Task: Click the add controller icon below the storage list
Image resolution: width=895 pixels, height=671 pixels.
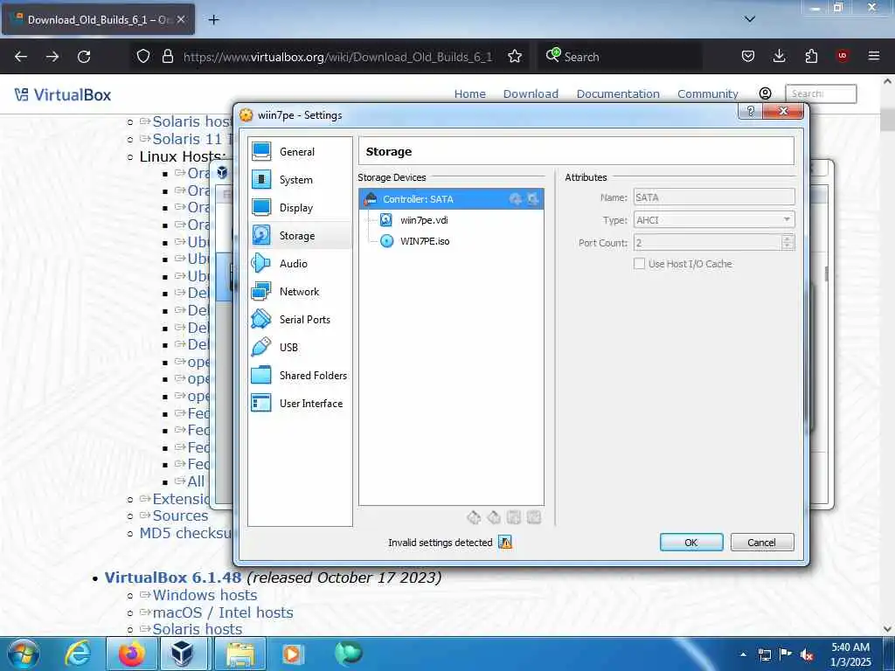Action: [x=474, y=517]
